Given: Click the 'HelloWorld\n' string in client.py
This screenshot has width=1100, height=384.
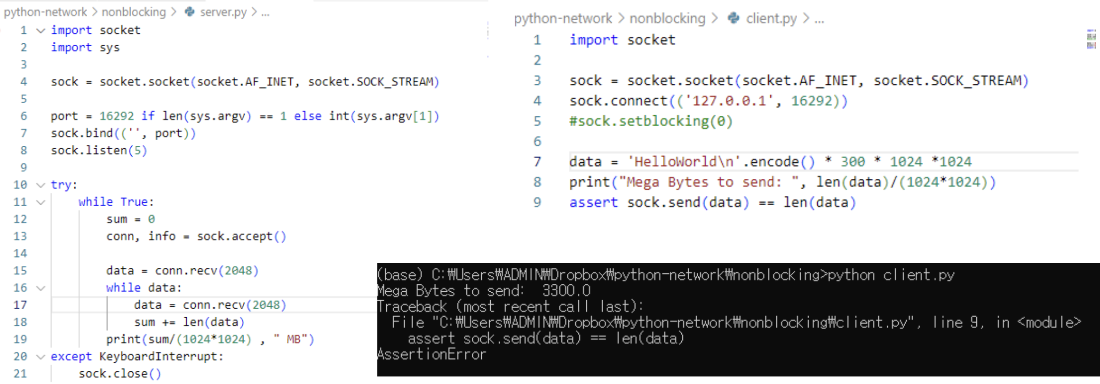Looking at the screenshot, I should [685, 162].
